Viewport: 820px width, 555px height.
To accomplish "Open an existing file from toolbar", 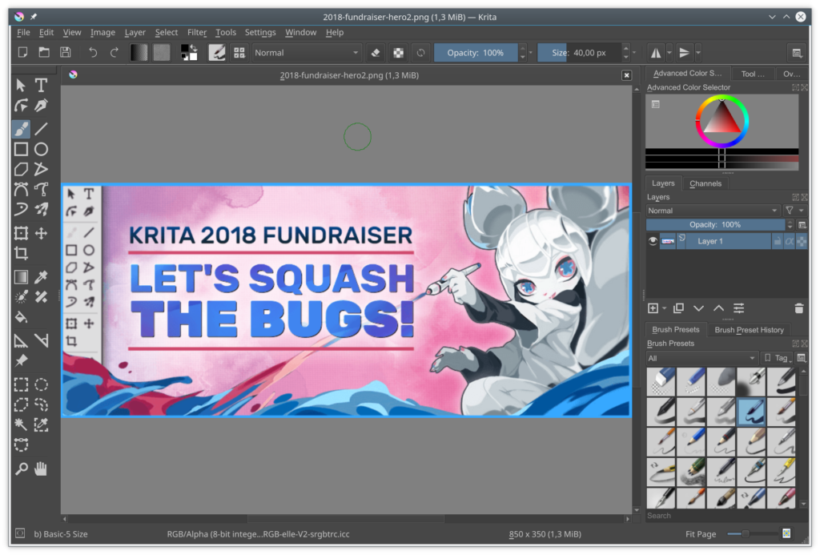I will pos(44,52).
